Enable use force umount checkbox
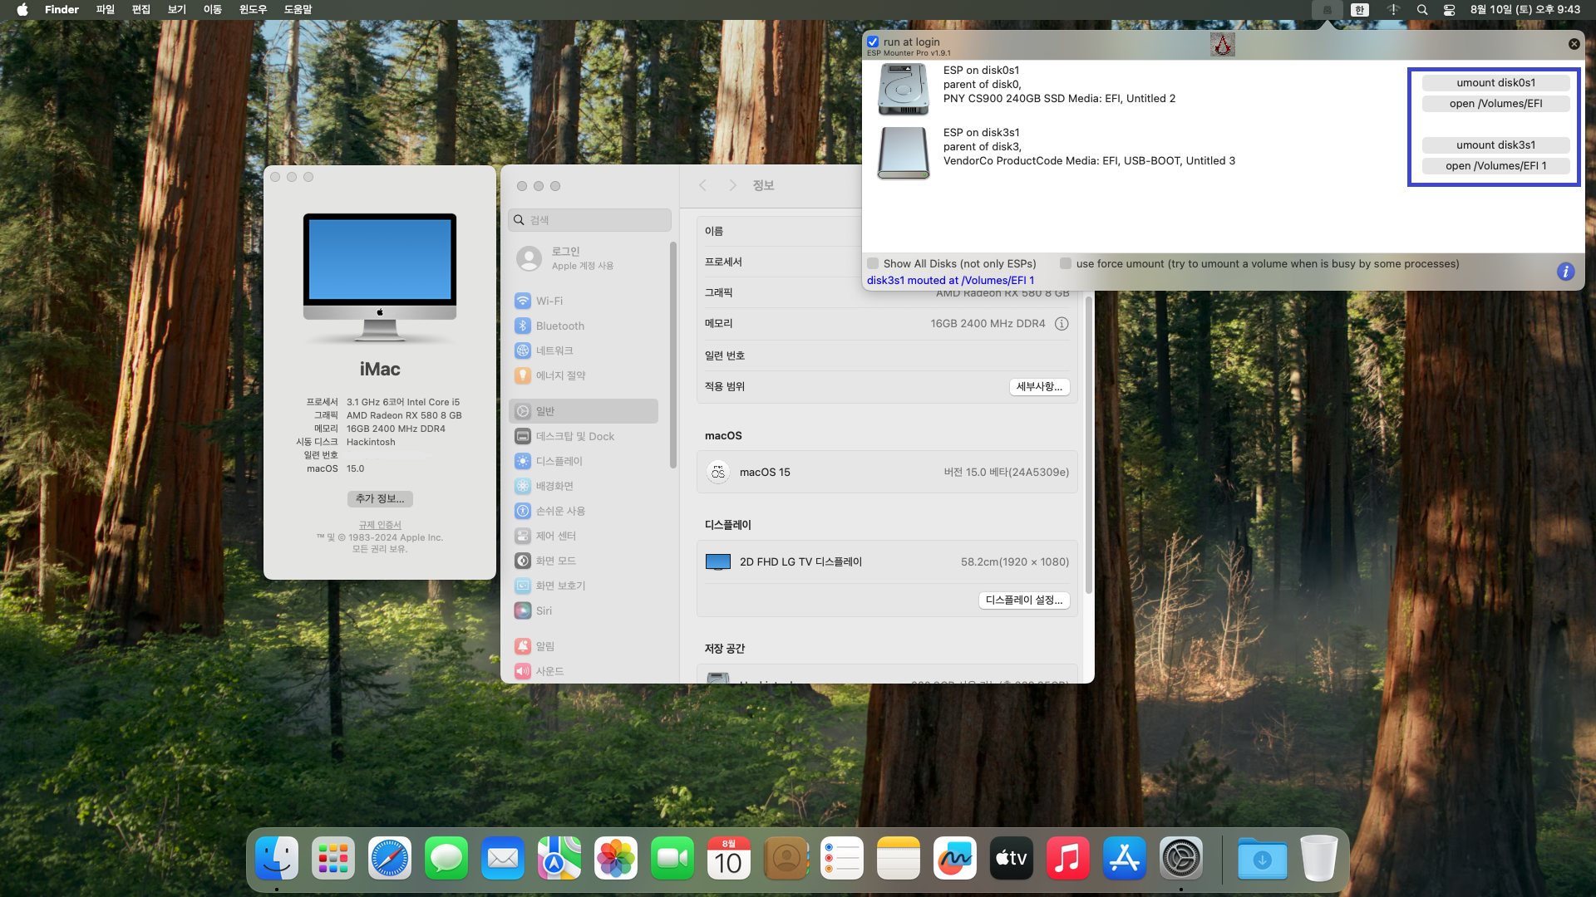Image resolution: width=1596 pixels, height=897 pixels. click(1066, 263)
